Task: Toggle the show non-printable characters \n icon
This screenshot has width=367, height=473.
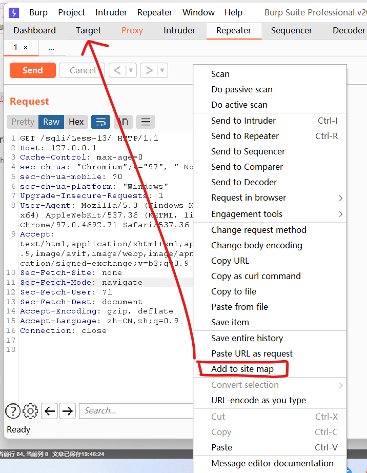Action: click(x=123, y=122)
